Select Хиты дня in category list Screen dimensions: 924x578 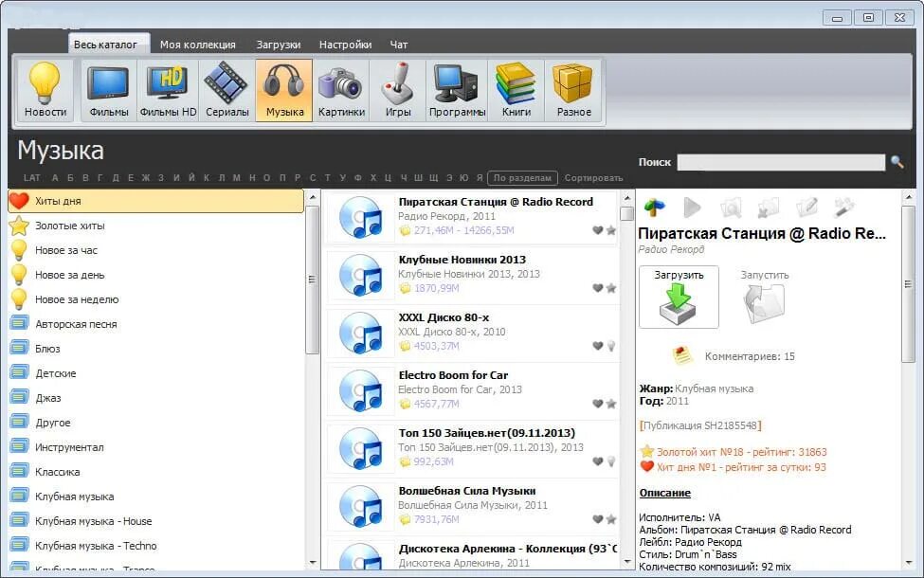155,201
